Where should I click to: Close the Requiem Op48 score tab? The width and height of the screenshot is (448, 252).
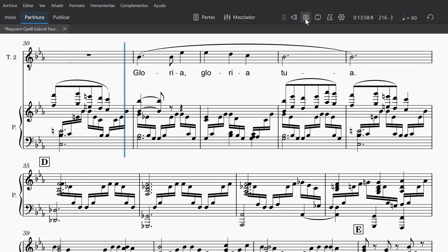click(x=65, y=29)
